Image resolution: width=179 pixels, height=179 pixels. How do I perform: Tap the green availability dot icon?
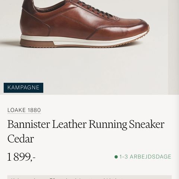click(116, 157)
